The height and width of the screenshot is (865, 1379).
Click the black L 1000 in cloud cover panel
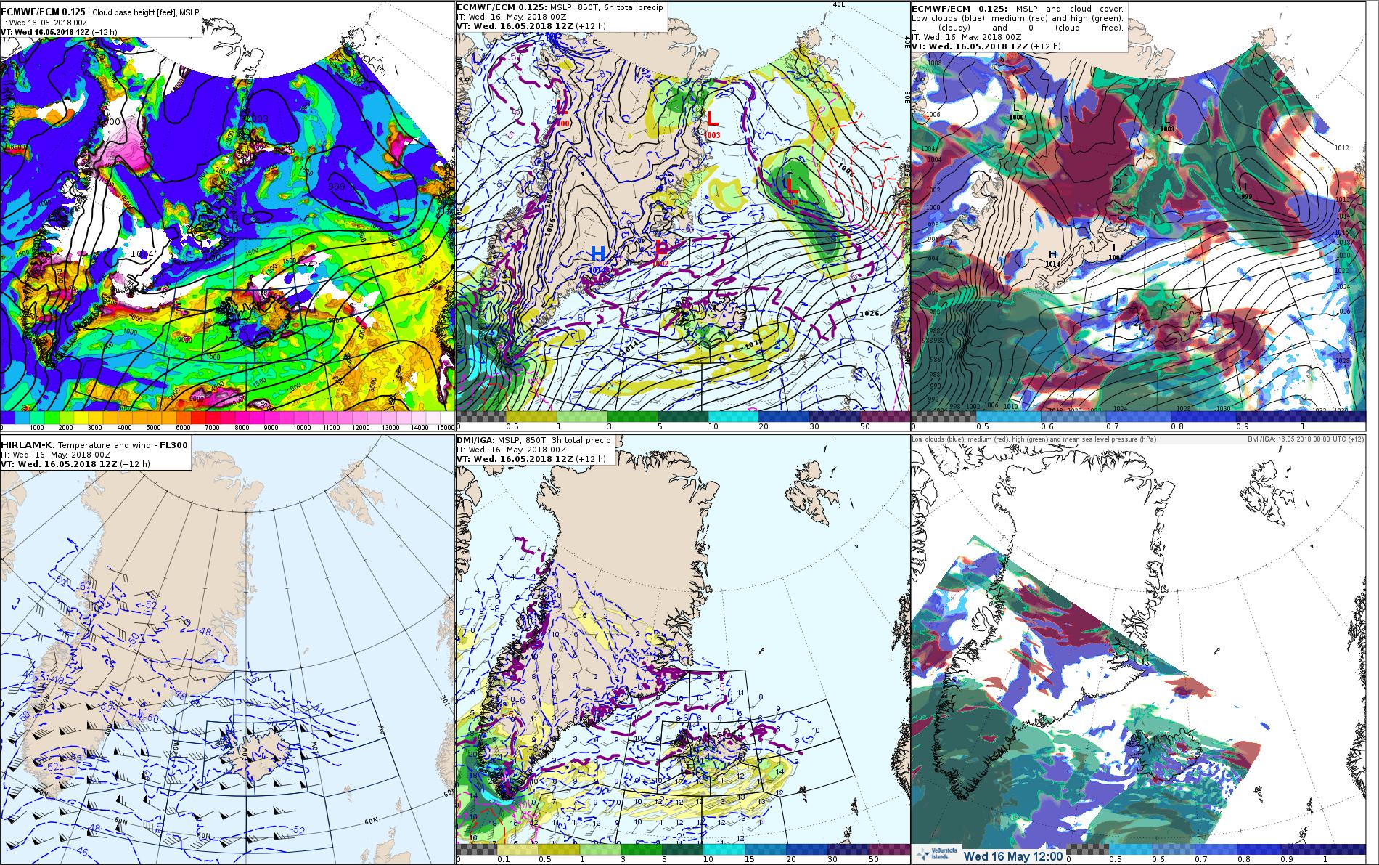pos(1016,111)
